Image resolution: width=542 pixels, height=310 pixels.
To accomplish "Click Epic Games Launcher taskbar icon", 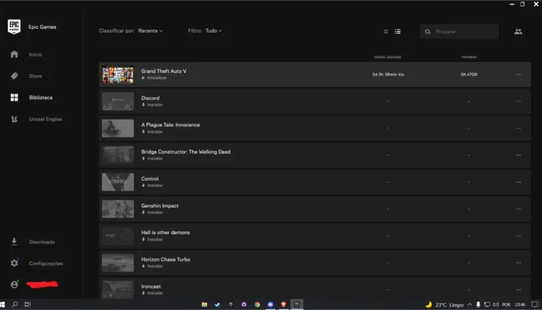I will click(x=297, y=304).
